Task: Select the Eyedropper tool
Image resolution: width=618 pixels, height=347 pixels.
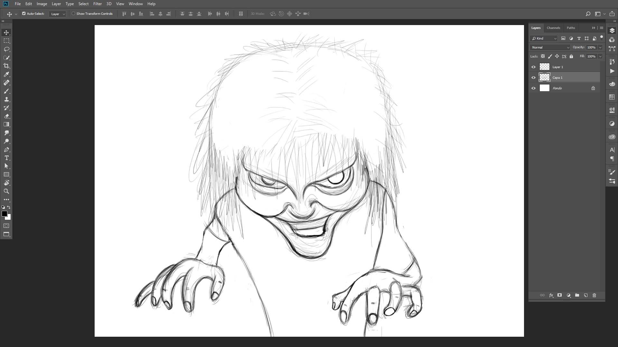Action: 6,74
